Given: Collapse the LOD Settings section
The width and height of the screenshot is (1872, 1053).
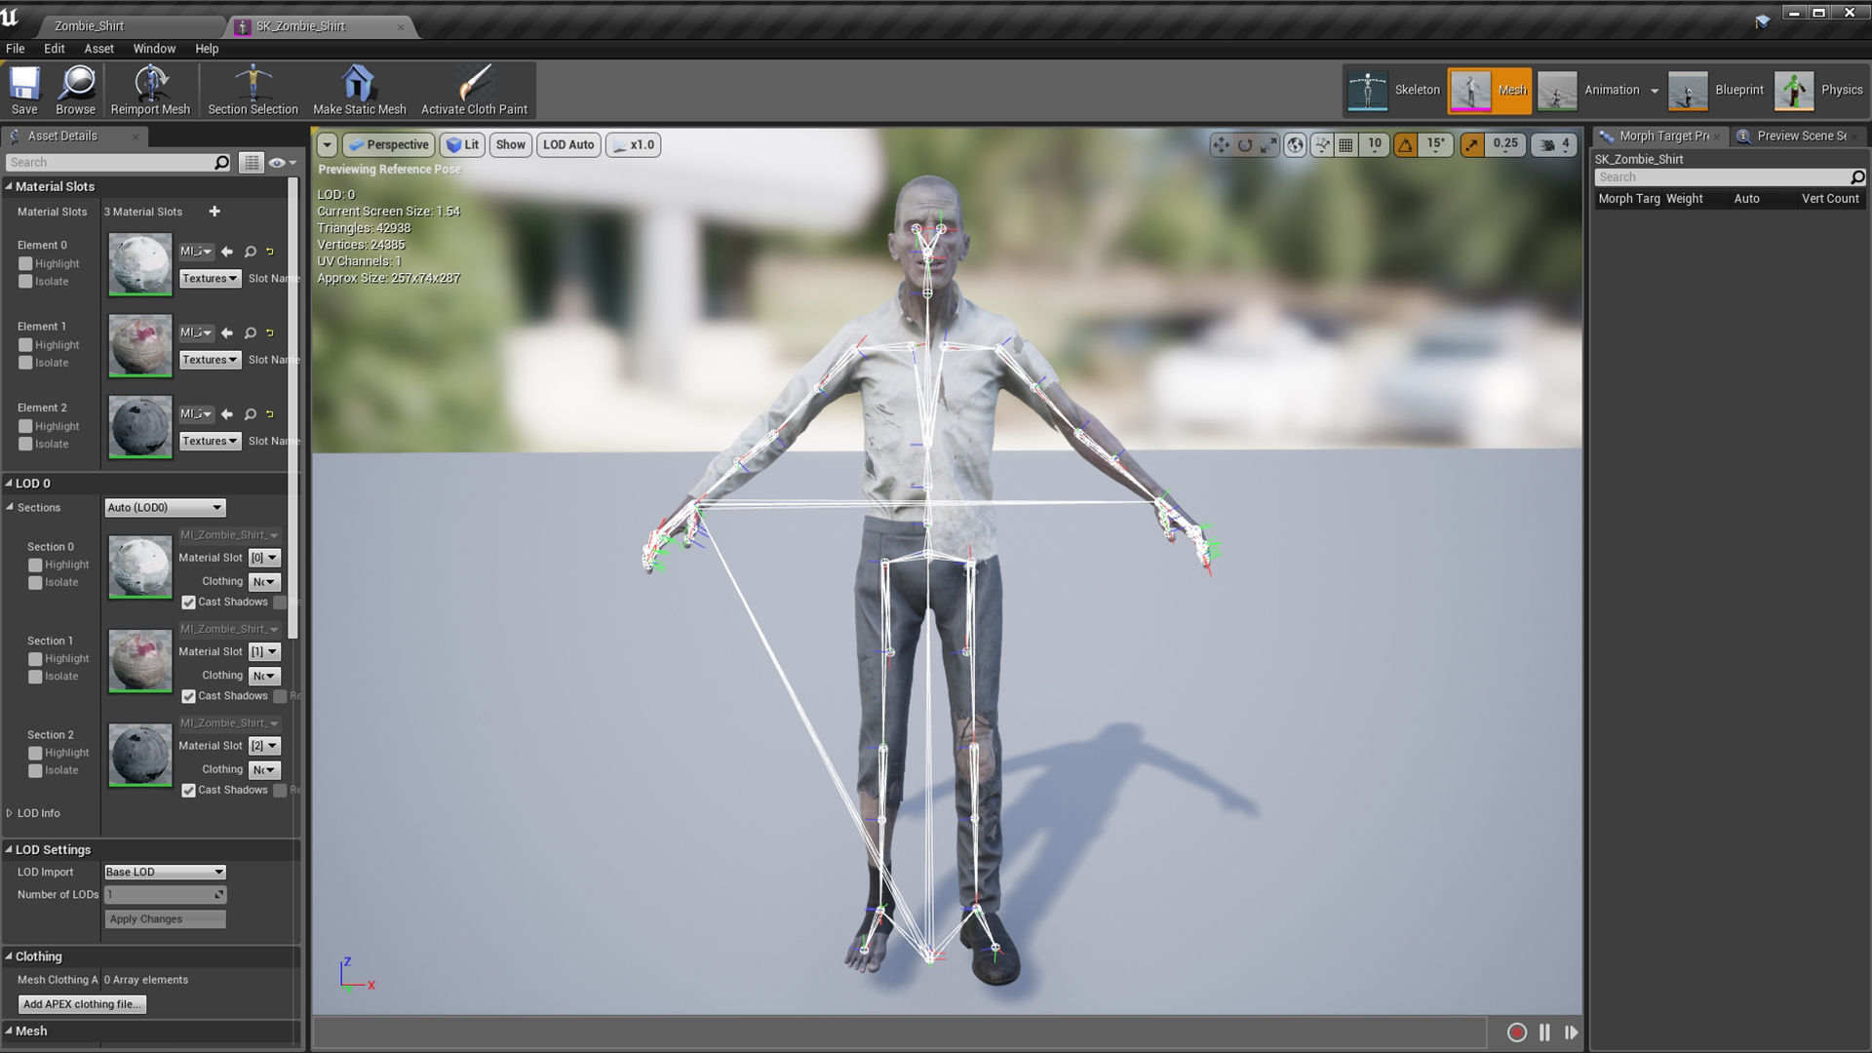Looking at the screenshot, I should [x=9, y=850].
